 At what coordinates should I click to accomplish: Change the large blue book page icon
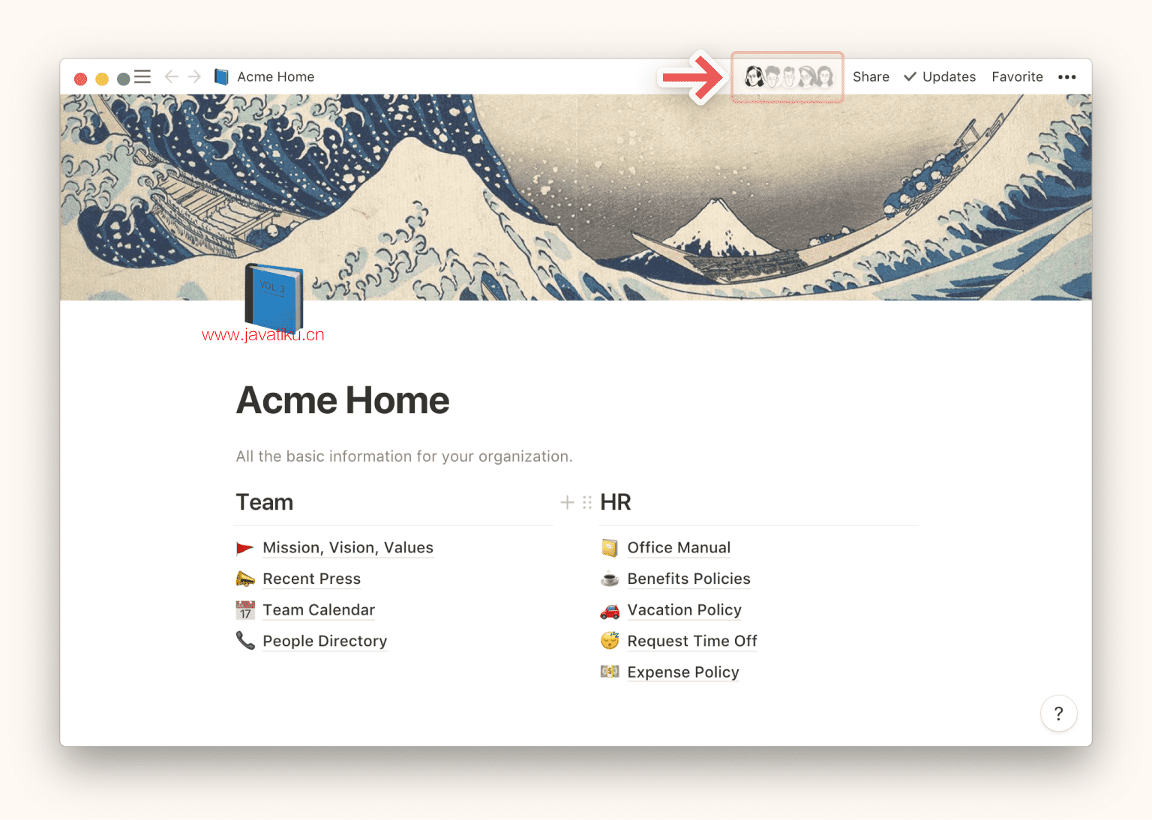(x=274, y=298)
